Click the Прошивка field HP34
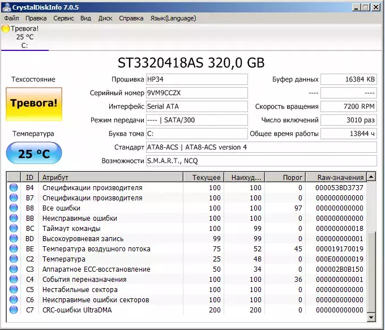 pos(196,79)
